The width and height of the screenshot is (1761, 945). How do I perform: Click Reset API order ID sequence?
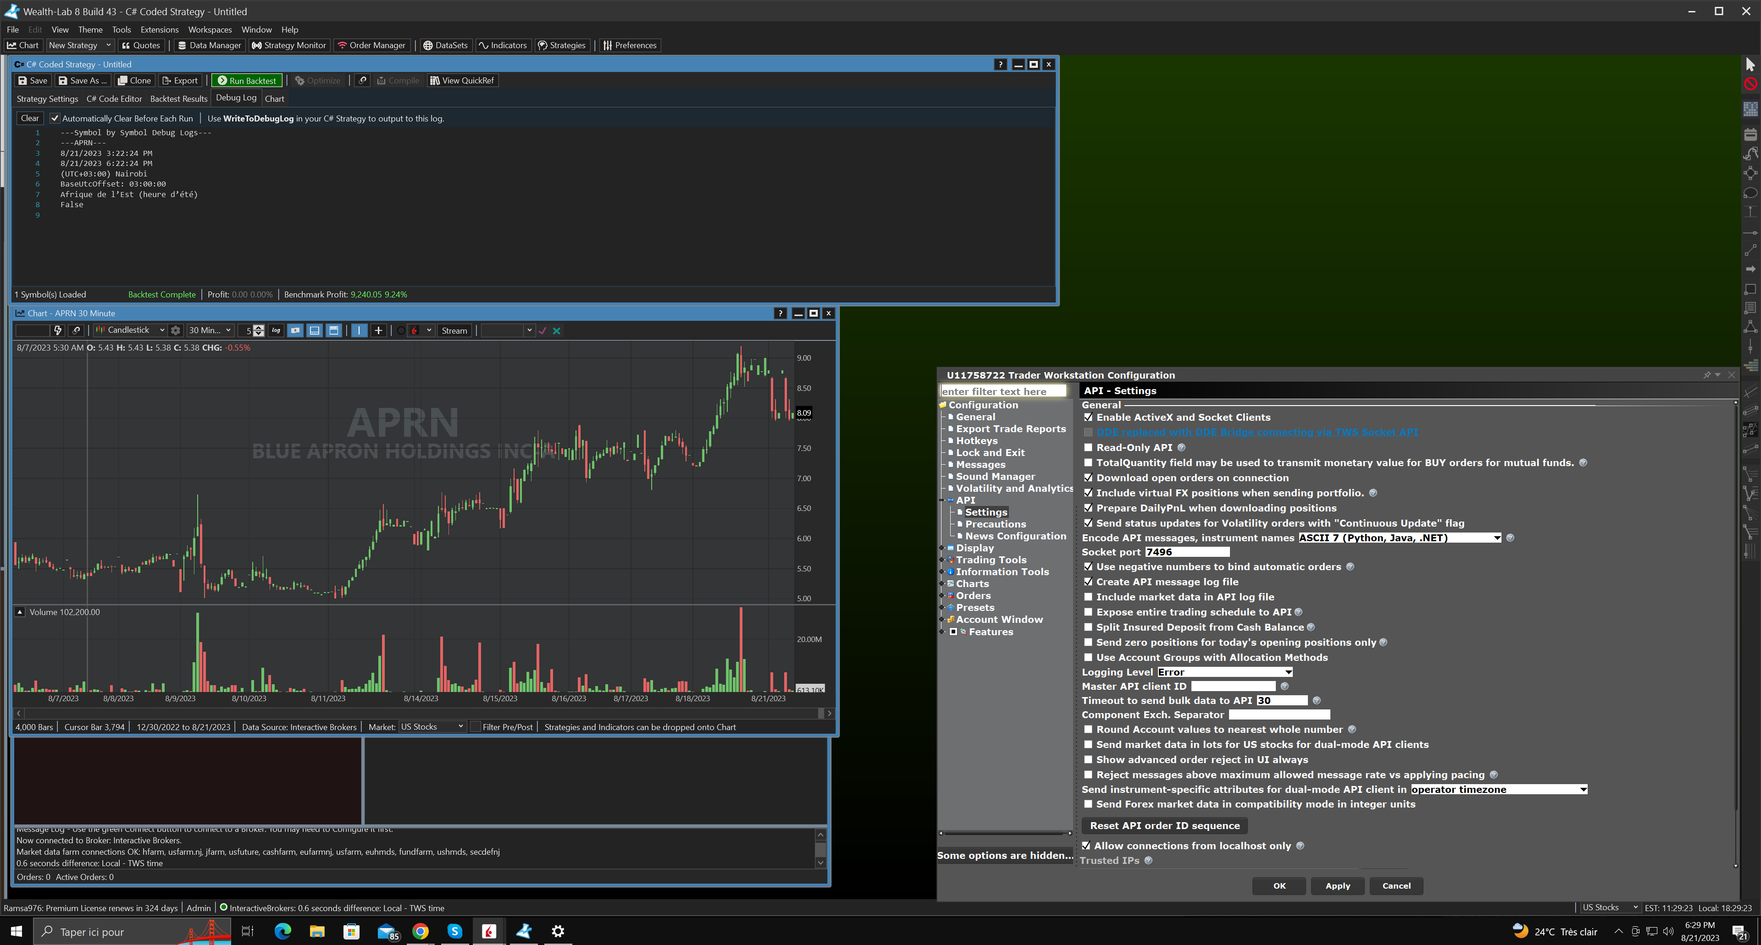[x=1164, y=825]
